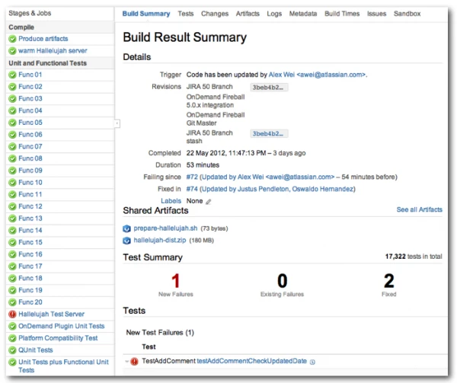Screen dimensions: 457x383
Task: Open the Metadata tab
Action: pos(303,14)
